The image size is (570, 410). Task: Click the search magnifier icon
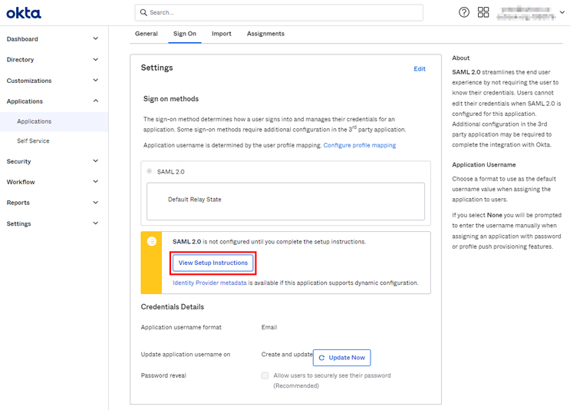coord(143,12)
